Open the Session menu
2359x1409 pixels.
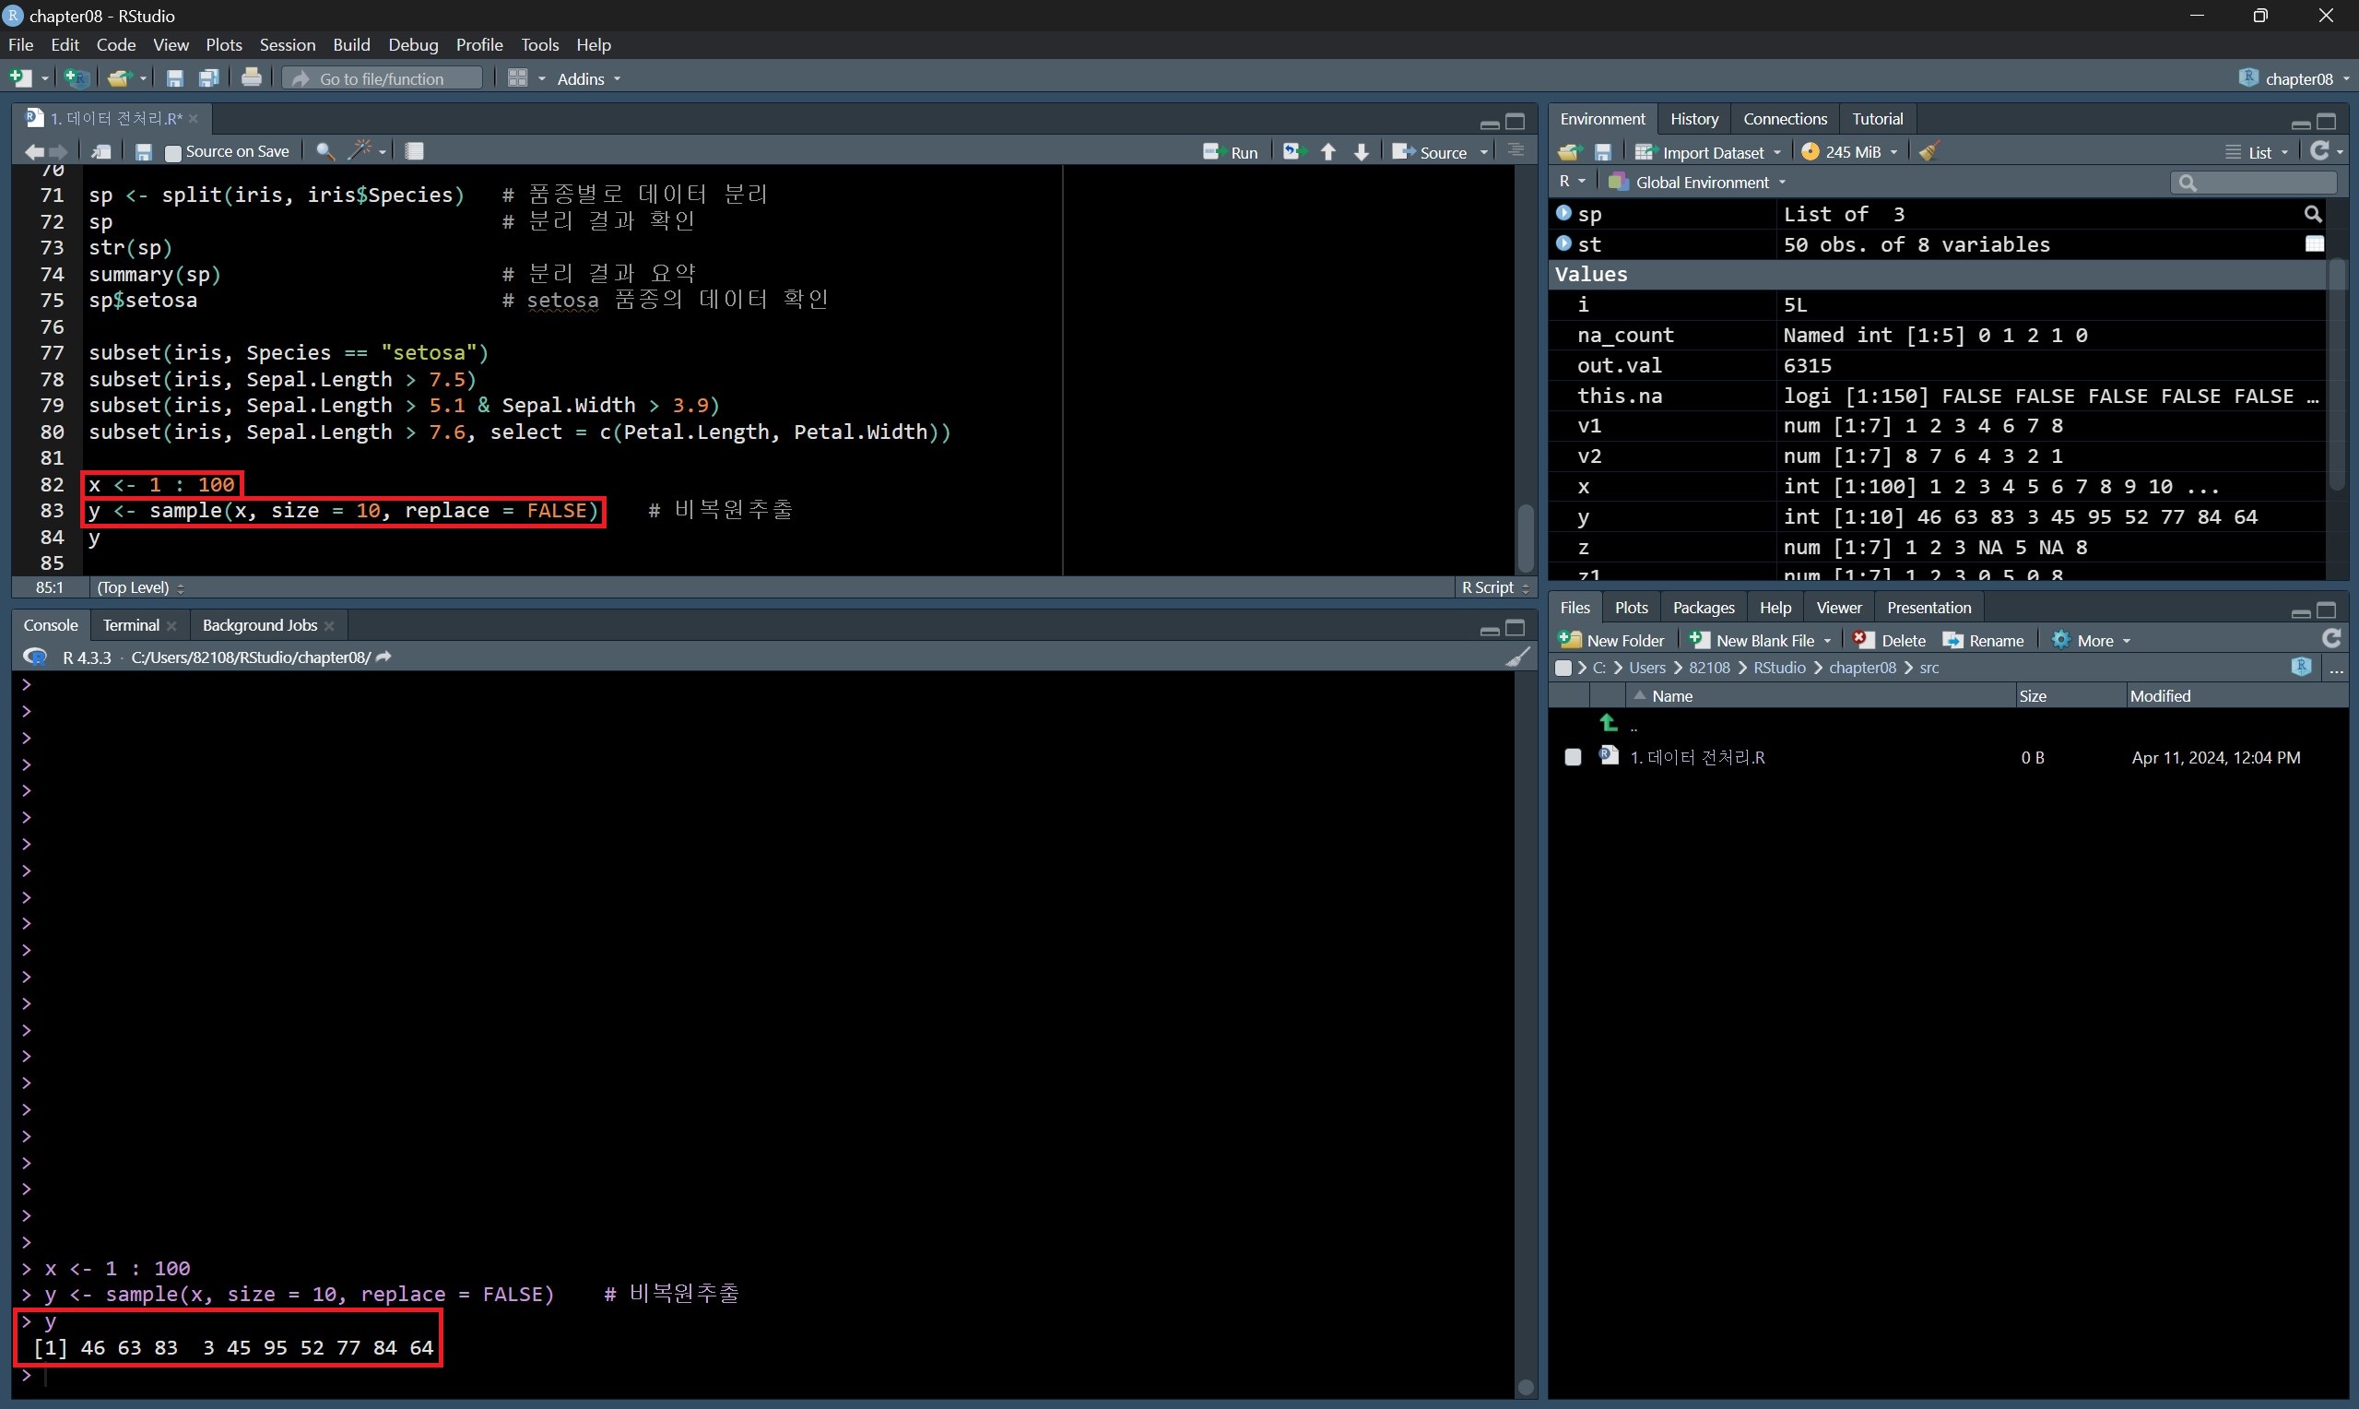pyautogui.click(x=287, y=44)
